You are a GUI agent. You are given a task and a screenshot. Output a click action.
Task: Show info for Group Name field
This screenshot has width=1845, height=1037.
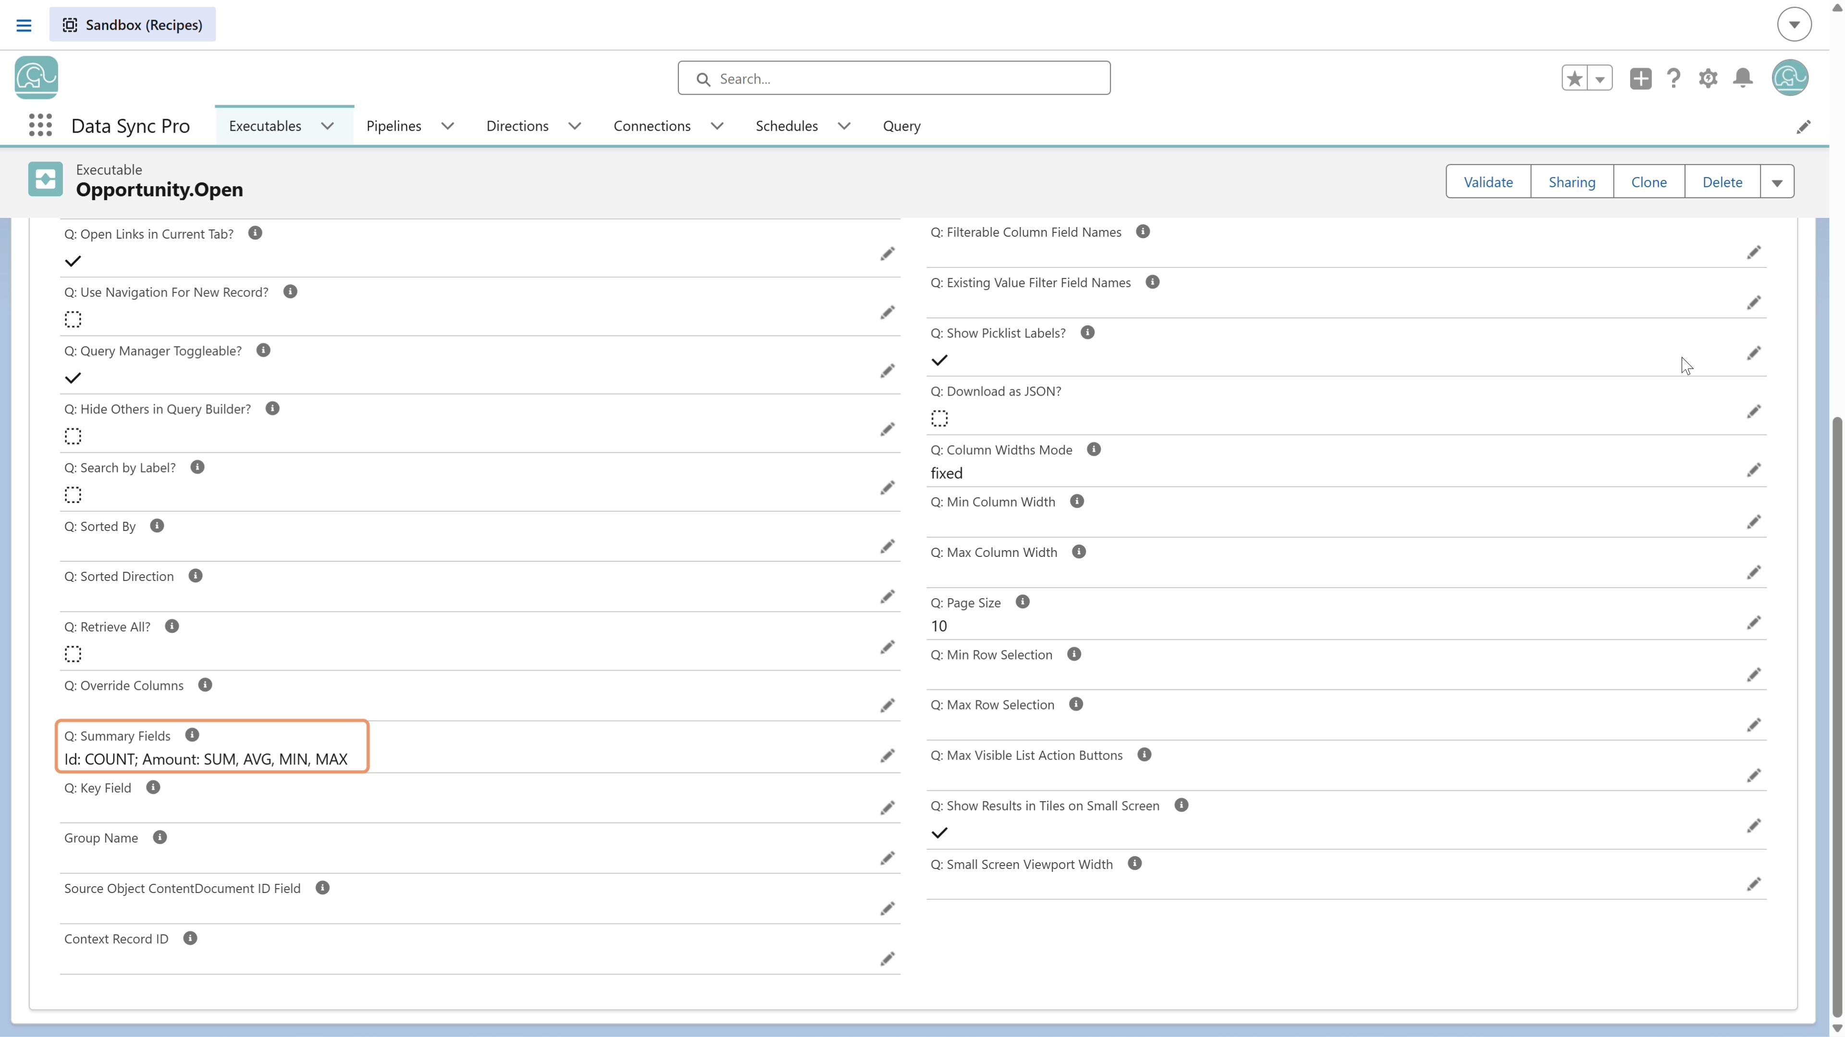pos(160,837)
